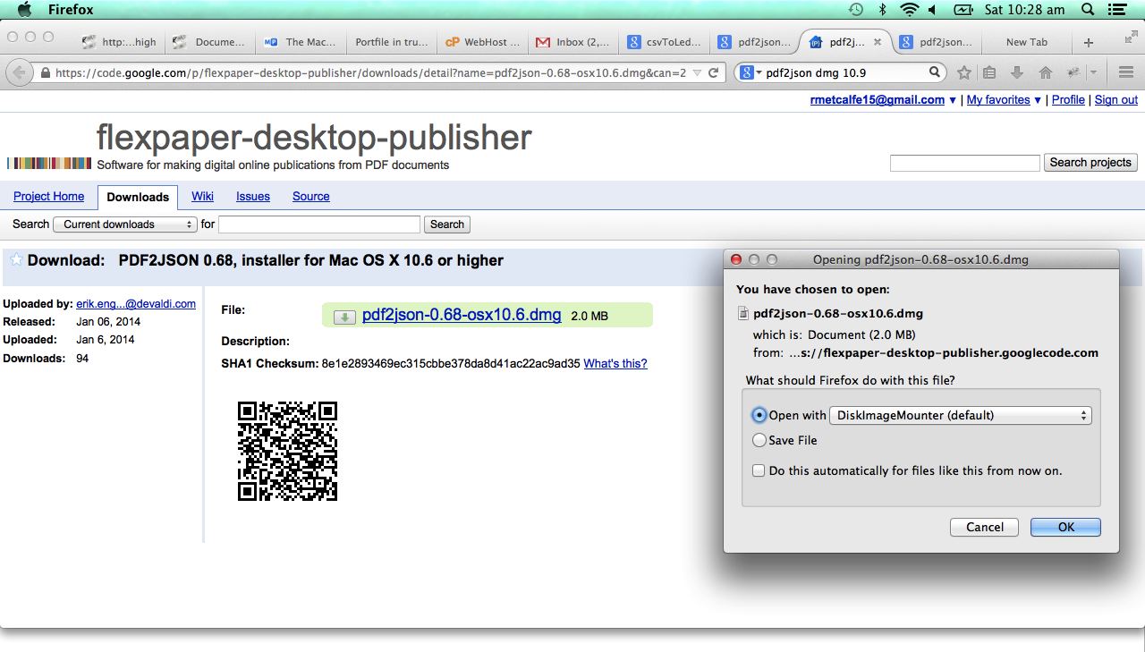Star this download with the star icon
Viewport: 1145px width, 652px height.
tap(16, 259)
